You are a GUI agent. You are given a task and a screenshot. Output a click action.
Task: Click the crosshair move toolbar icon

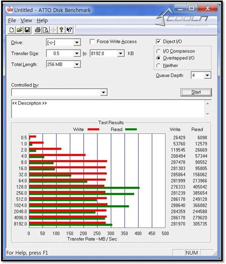pos(53,30)
